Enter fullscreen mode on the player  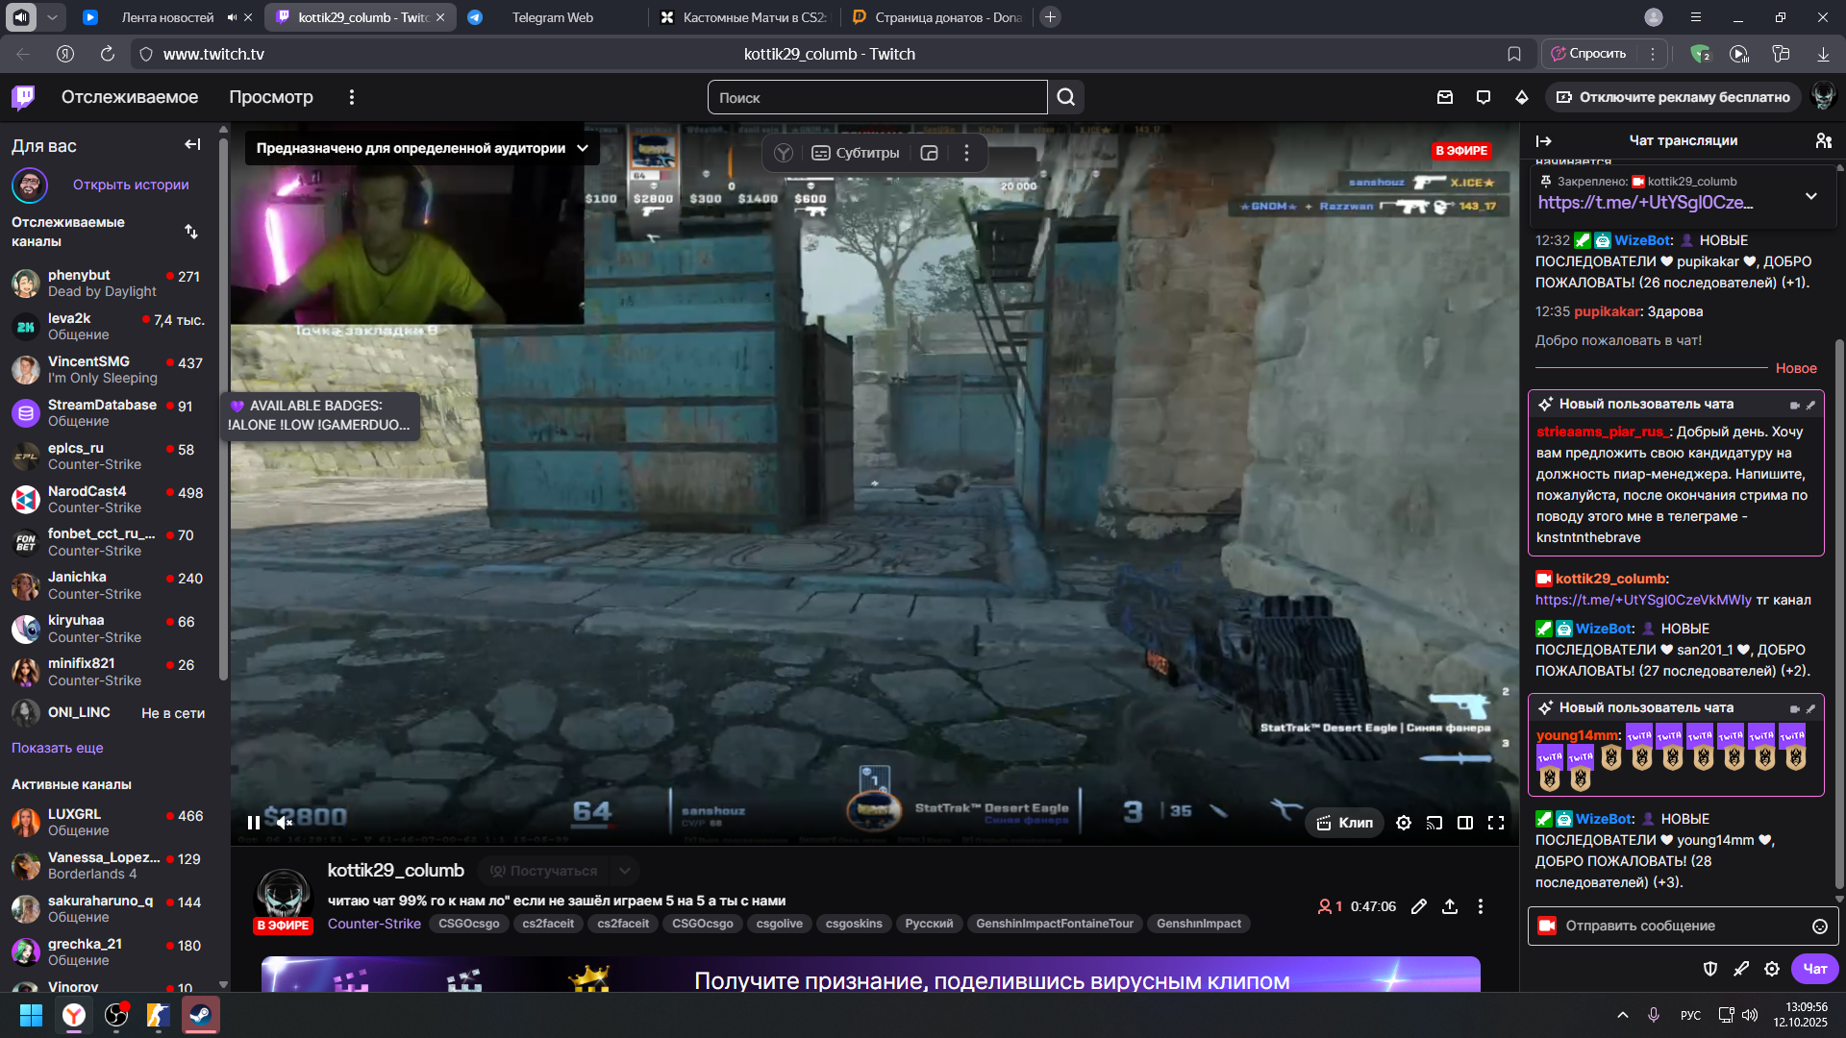1496,823
